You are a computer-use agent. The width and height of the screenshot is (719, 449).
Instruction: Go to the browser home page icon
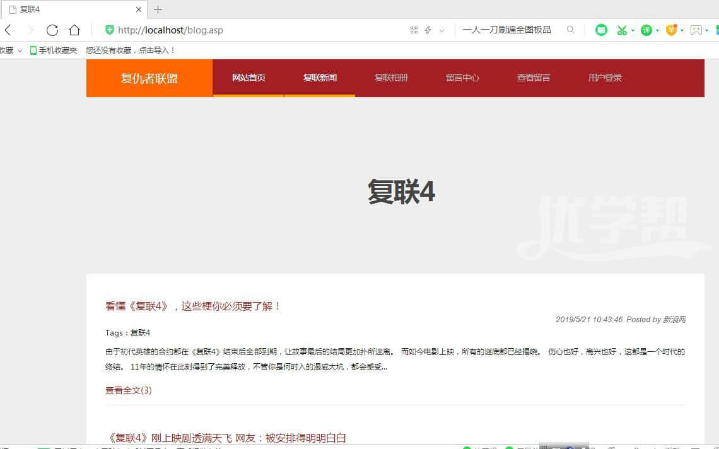74,30
